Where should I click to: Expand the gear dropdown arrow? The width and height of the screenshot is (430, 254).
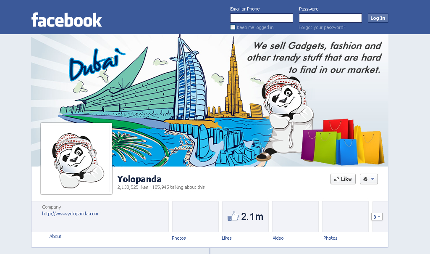[x=372, y=179]
